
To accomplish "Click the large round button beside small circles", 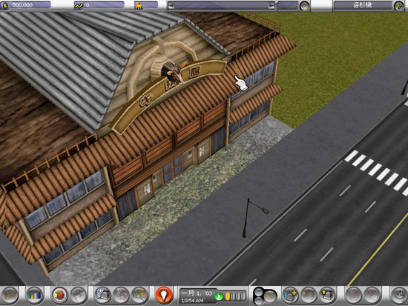I will [x=271, y=296].
